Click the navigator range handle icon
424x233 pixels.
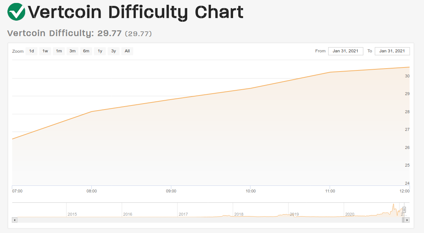point(404,209)
